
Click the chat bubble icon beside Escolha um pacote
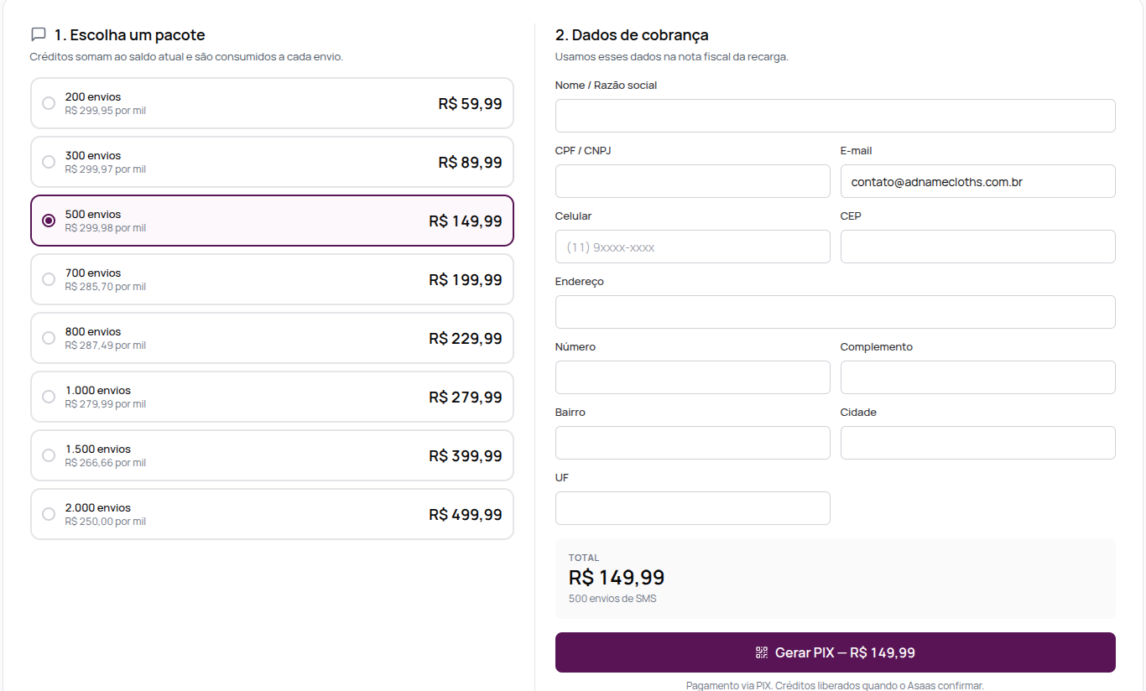click(x=38, y=34)
